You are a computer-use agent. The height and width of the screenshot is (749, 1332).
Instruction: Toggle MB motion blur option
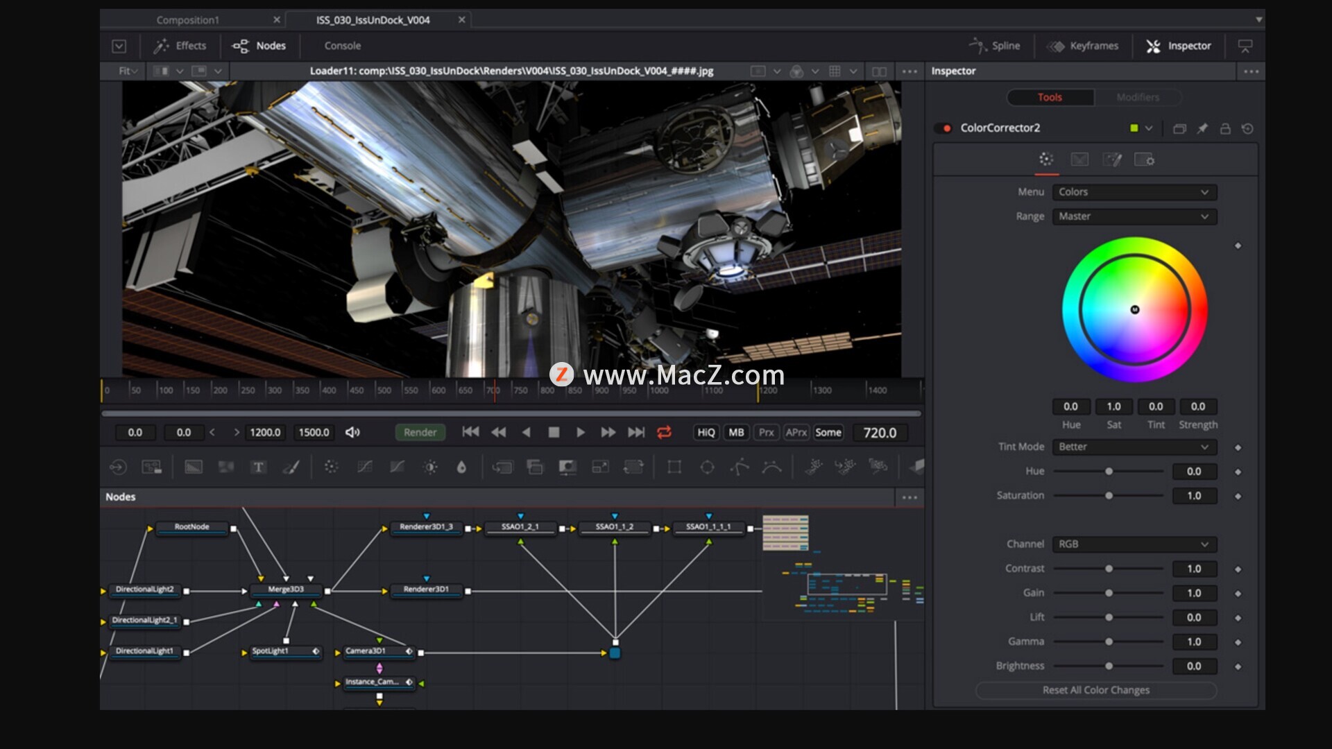point(736,432)
